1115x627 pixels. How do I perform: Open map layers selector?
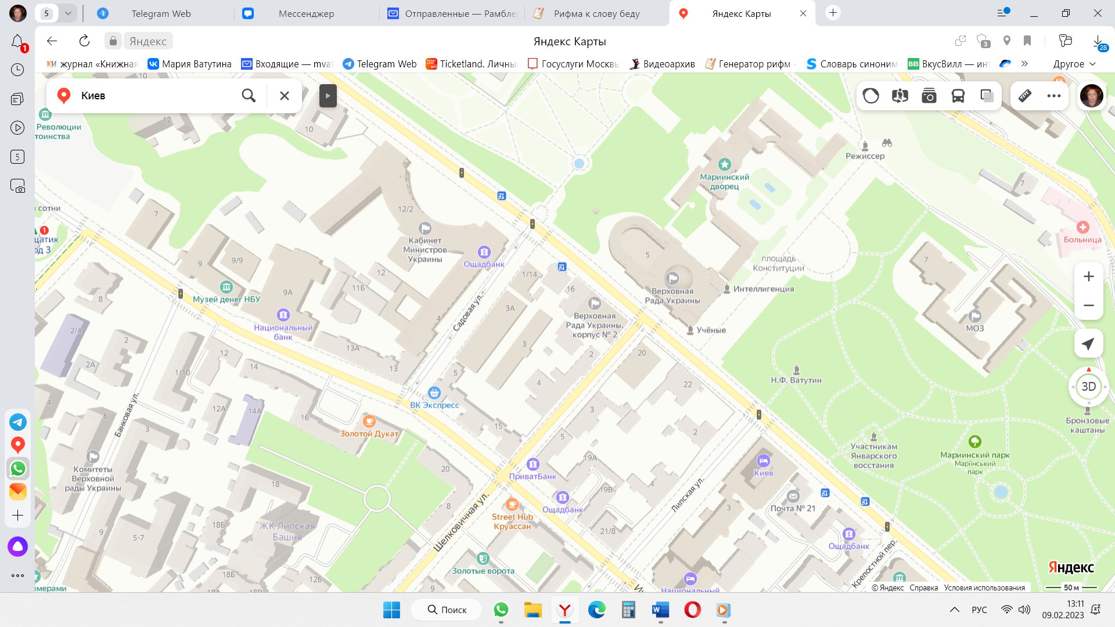(987, 96)
